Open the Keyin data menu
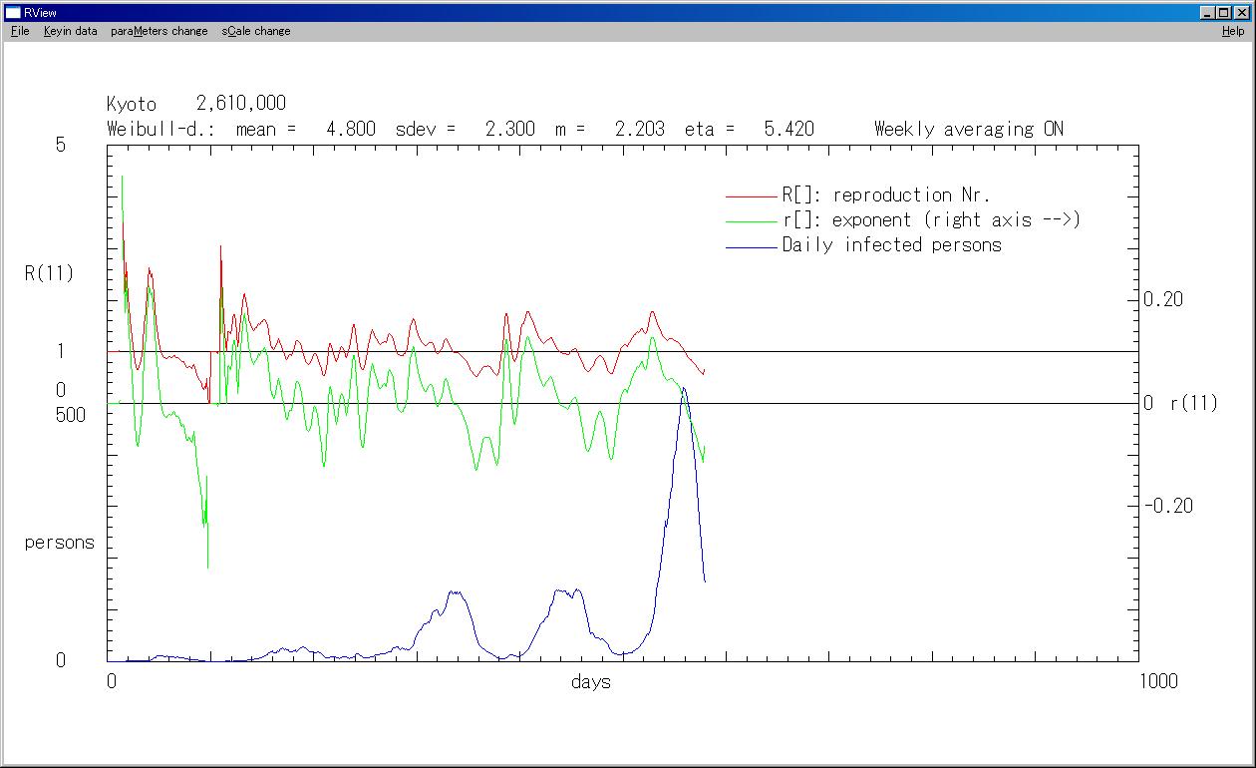The width and height of the screenshot is (1256, 768). click(x=70, y=31)
